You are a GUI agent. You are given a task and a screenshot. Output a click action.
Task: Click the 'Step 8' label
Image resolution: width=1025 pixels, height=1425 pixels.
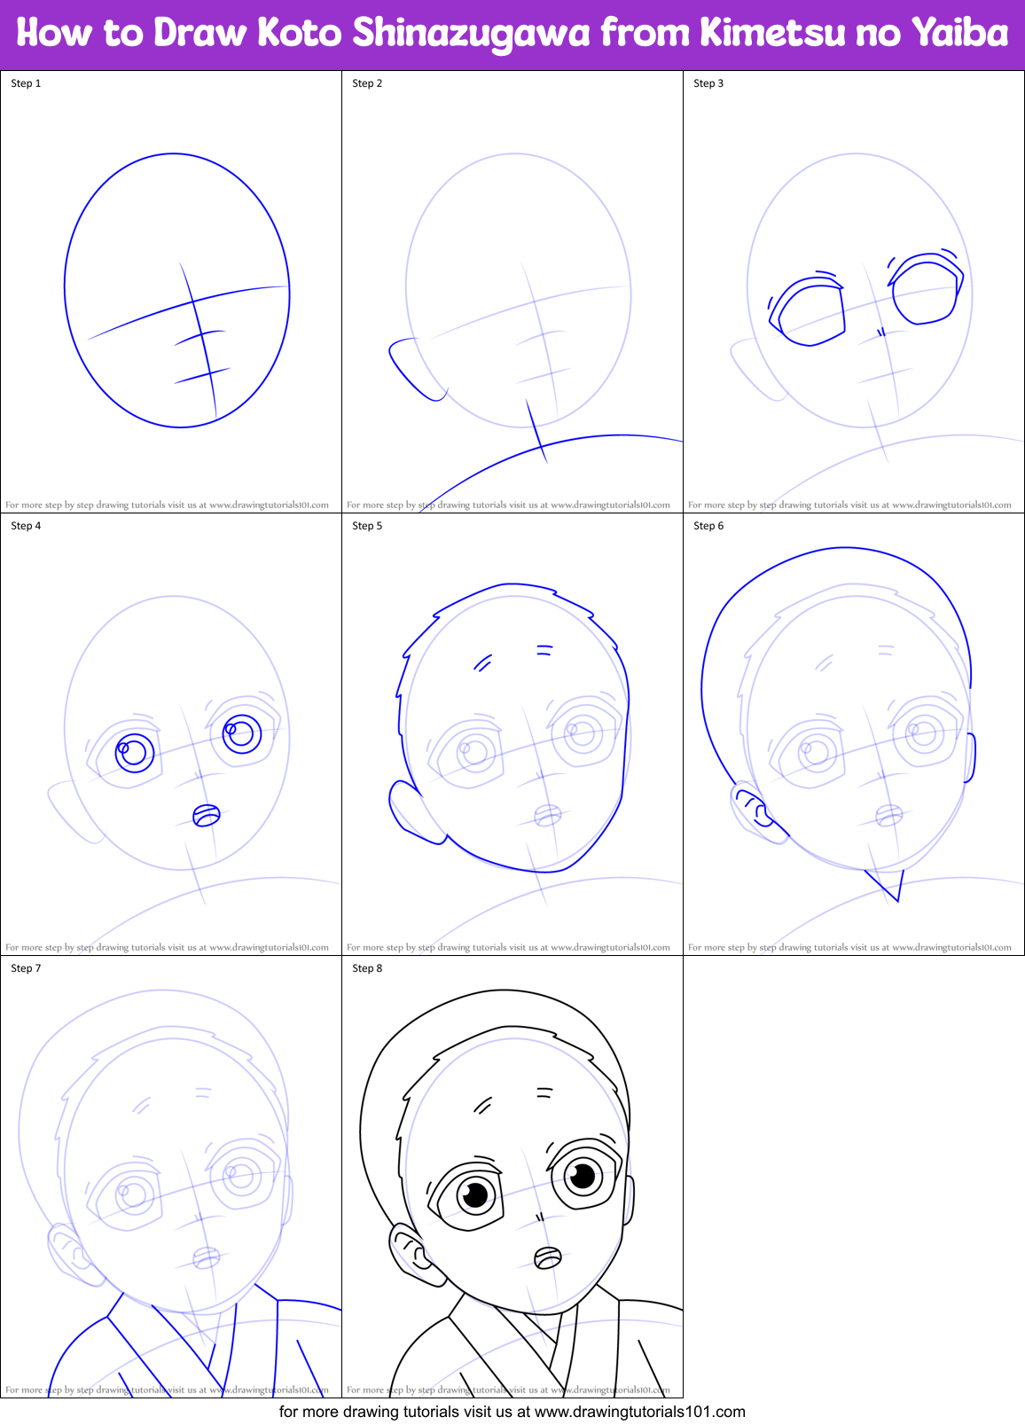(x=367, y=968)
